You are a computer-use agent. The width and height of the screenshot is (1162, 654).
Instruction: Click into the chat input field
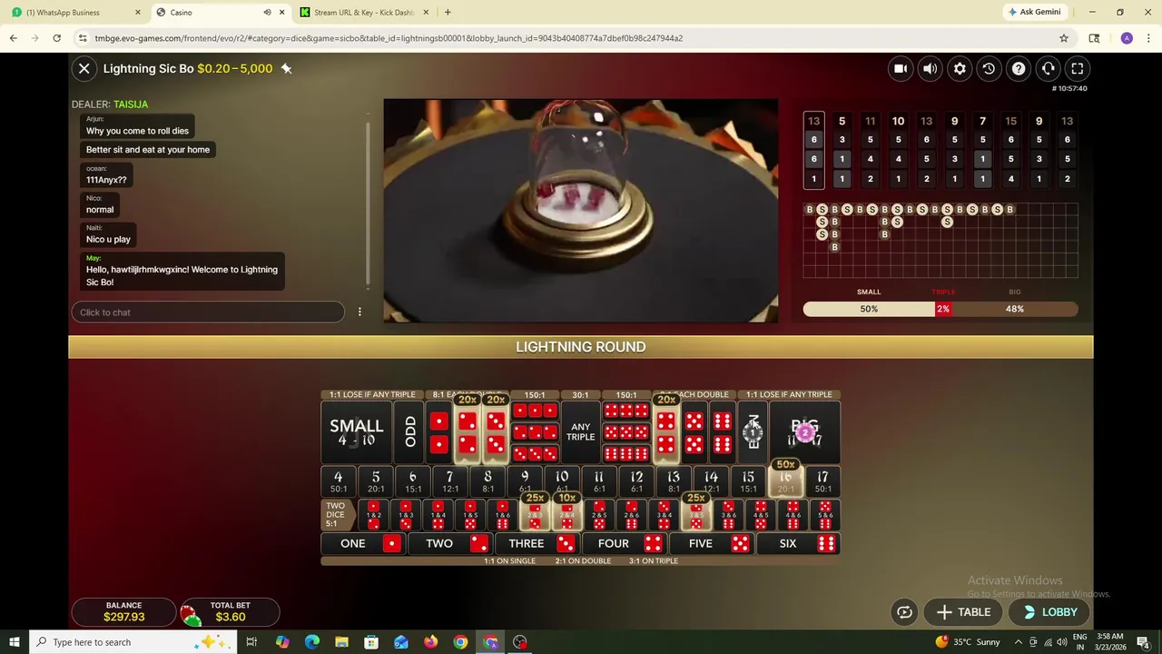[208, 312]
